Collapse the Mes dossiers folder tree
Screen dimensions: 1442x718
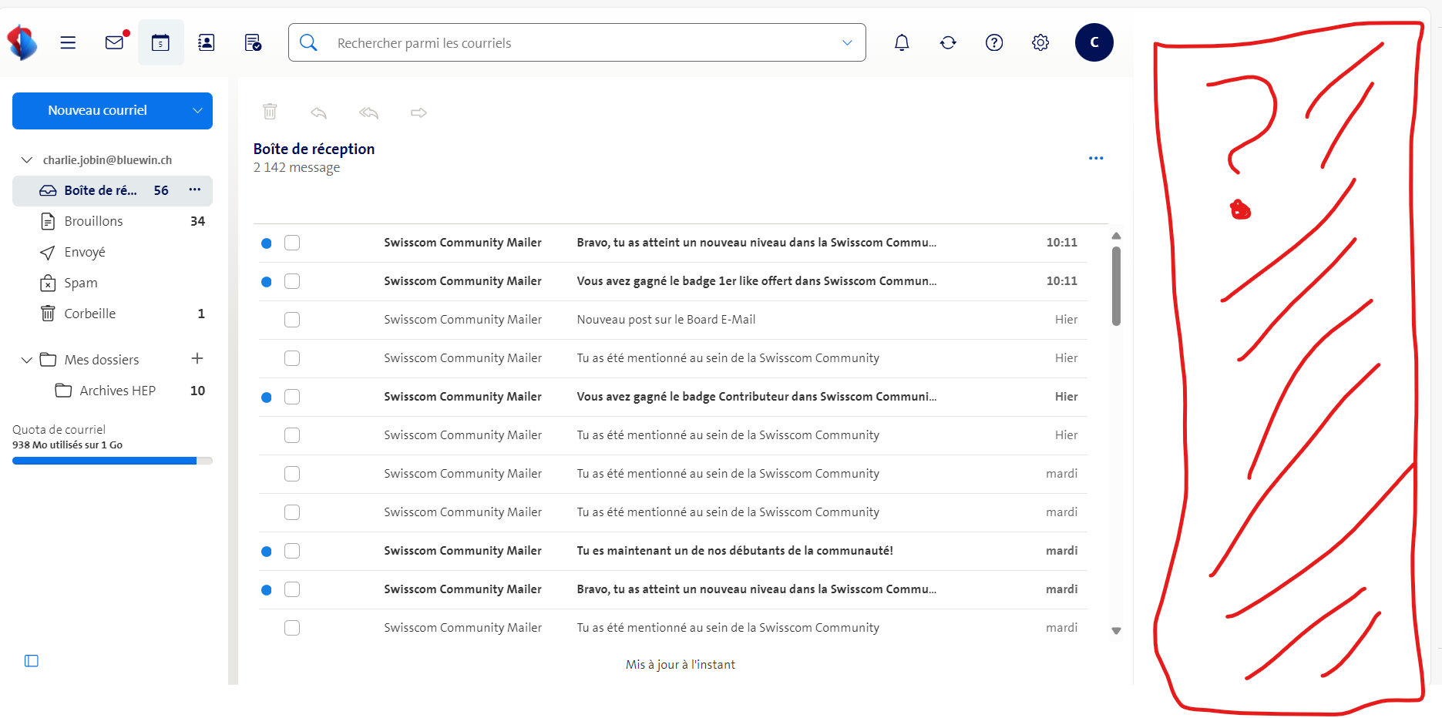click(27, 360)
